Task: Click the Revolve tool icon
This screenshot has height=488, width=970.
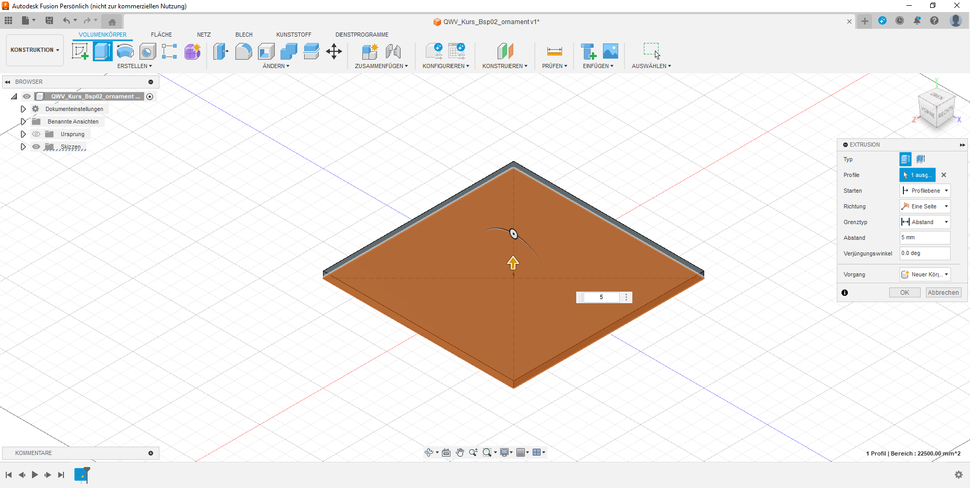Action: point(125,51)
